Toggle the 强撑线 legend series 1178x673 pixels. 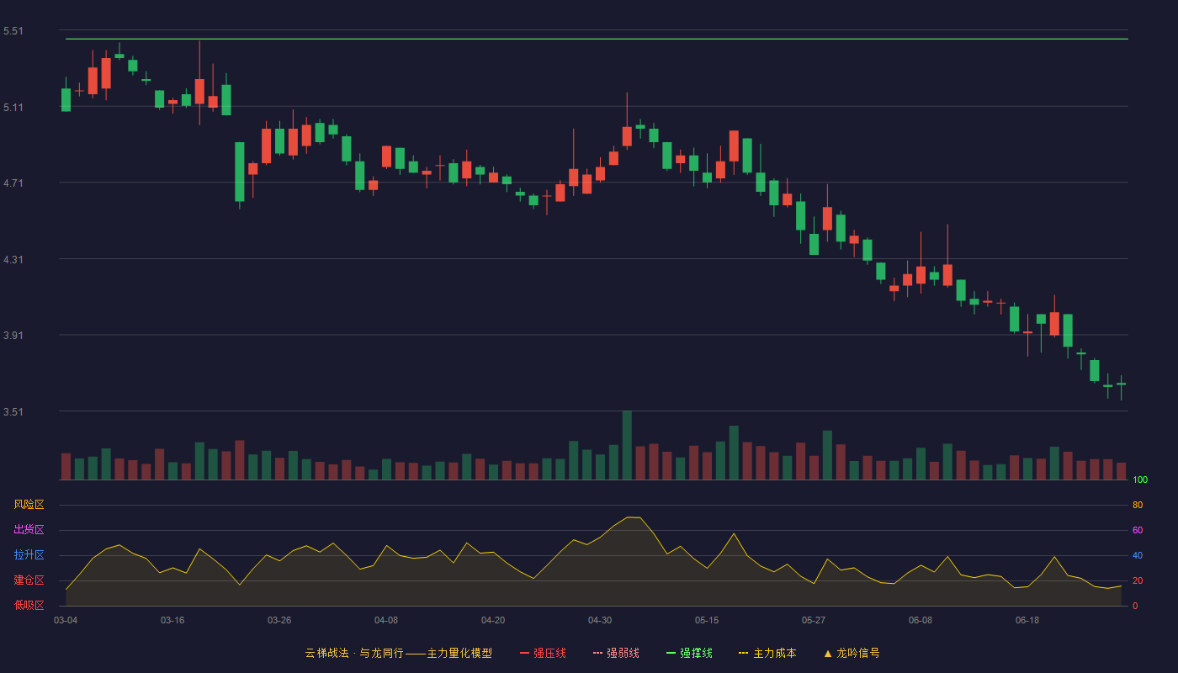click(x=689, y=653)
